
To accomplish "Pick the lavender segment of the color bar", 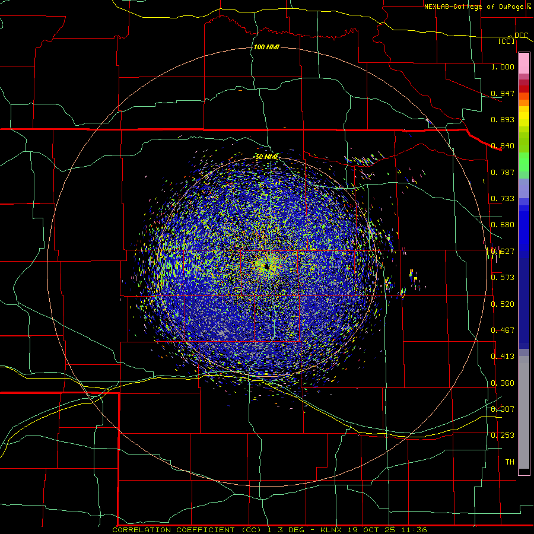I will (x=524, y=188).
